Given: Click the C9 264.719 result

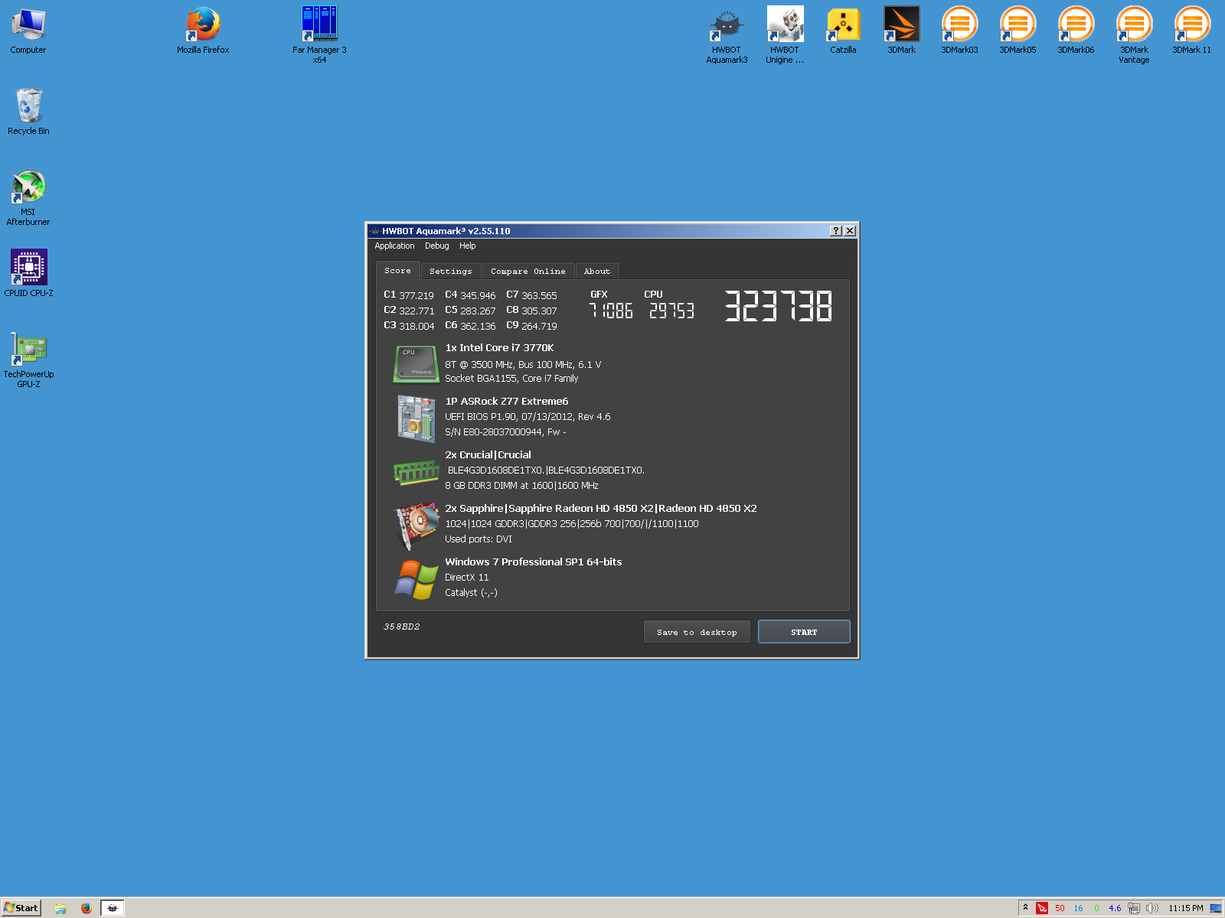Looking at the screenshot, I should pyautogui.click(x=531, y=325).
